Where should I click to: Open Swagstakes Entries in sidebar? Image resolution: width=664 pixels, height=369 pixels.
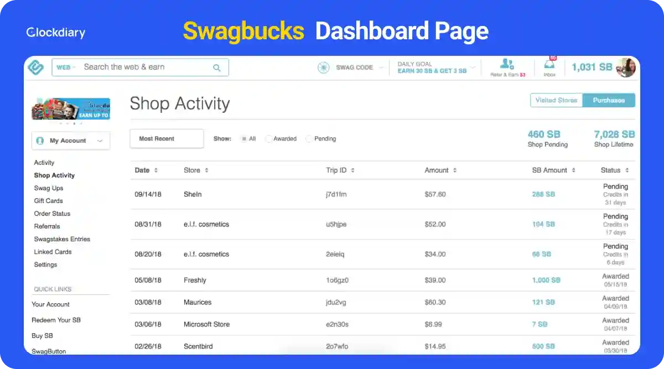point(62,239)
